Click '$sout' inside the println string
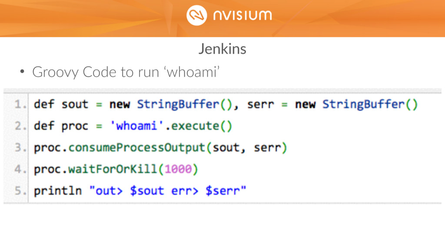The height and width of the screenshot is (250, 445). click(x=147, y=191)
